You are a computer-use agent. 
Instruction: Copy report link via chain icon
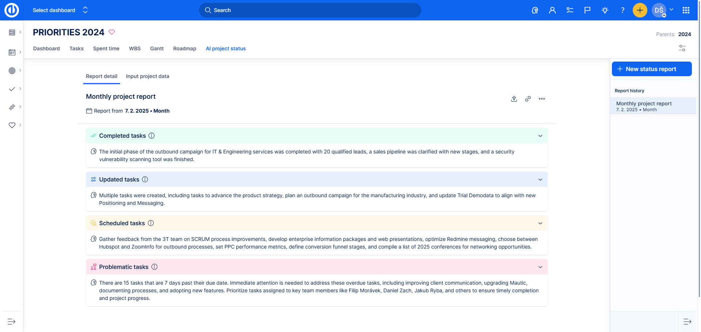click(x=528, y=99)
